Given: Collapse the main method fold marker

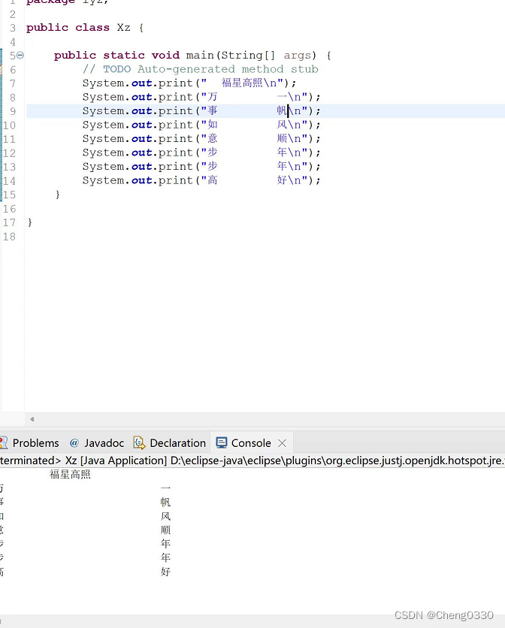Looking at the screenshot, I should click(x=20, y=56).
